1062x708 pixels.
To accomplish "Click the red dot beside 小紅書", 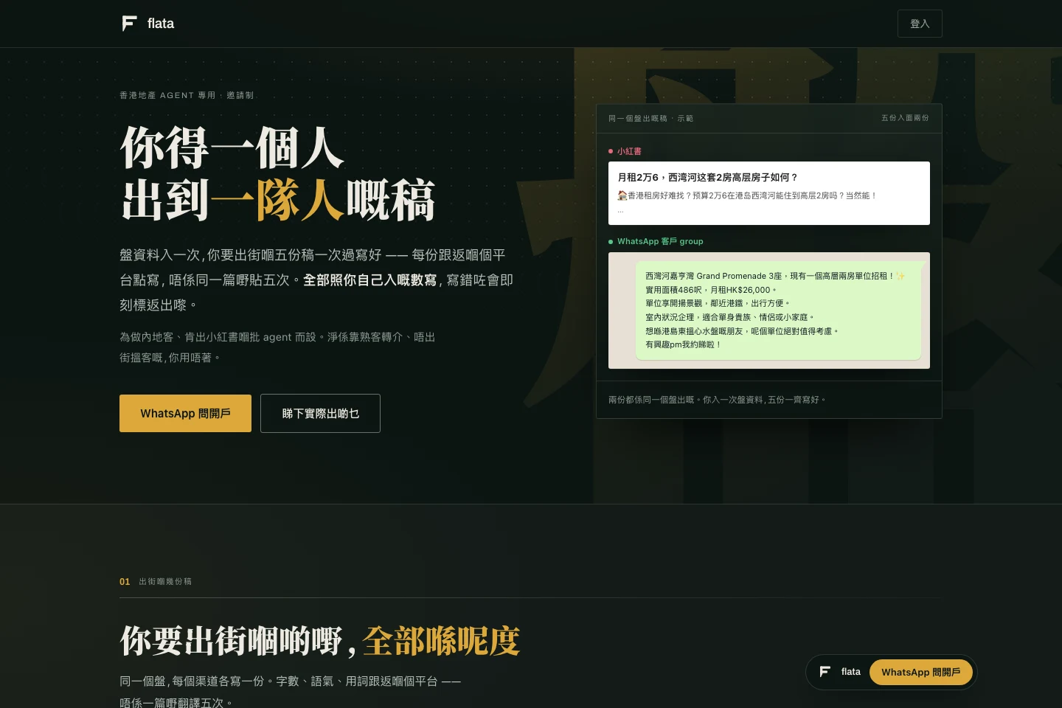I will point(611,151).
